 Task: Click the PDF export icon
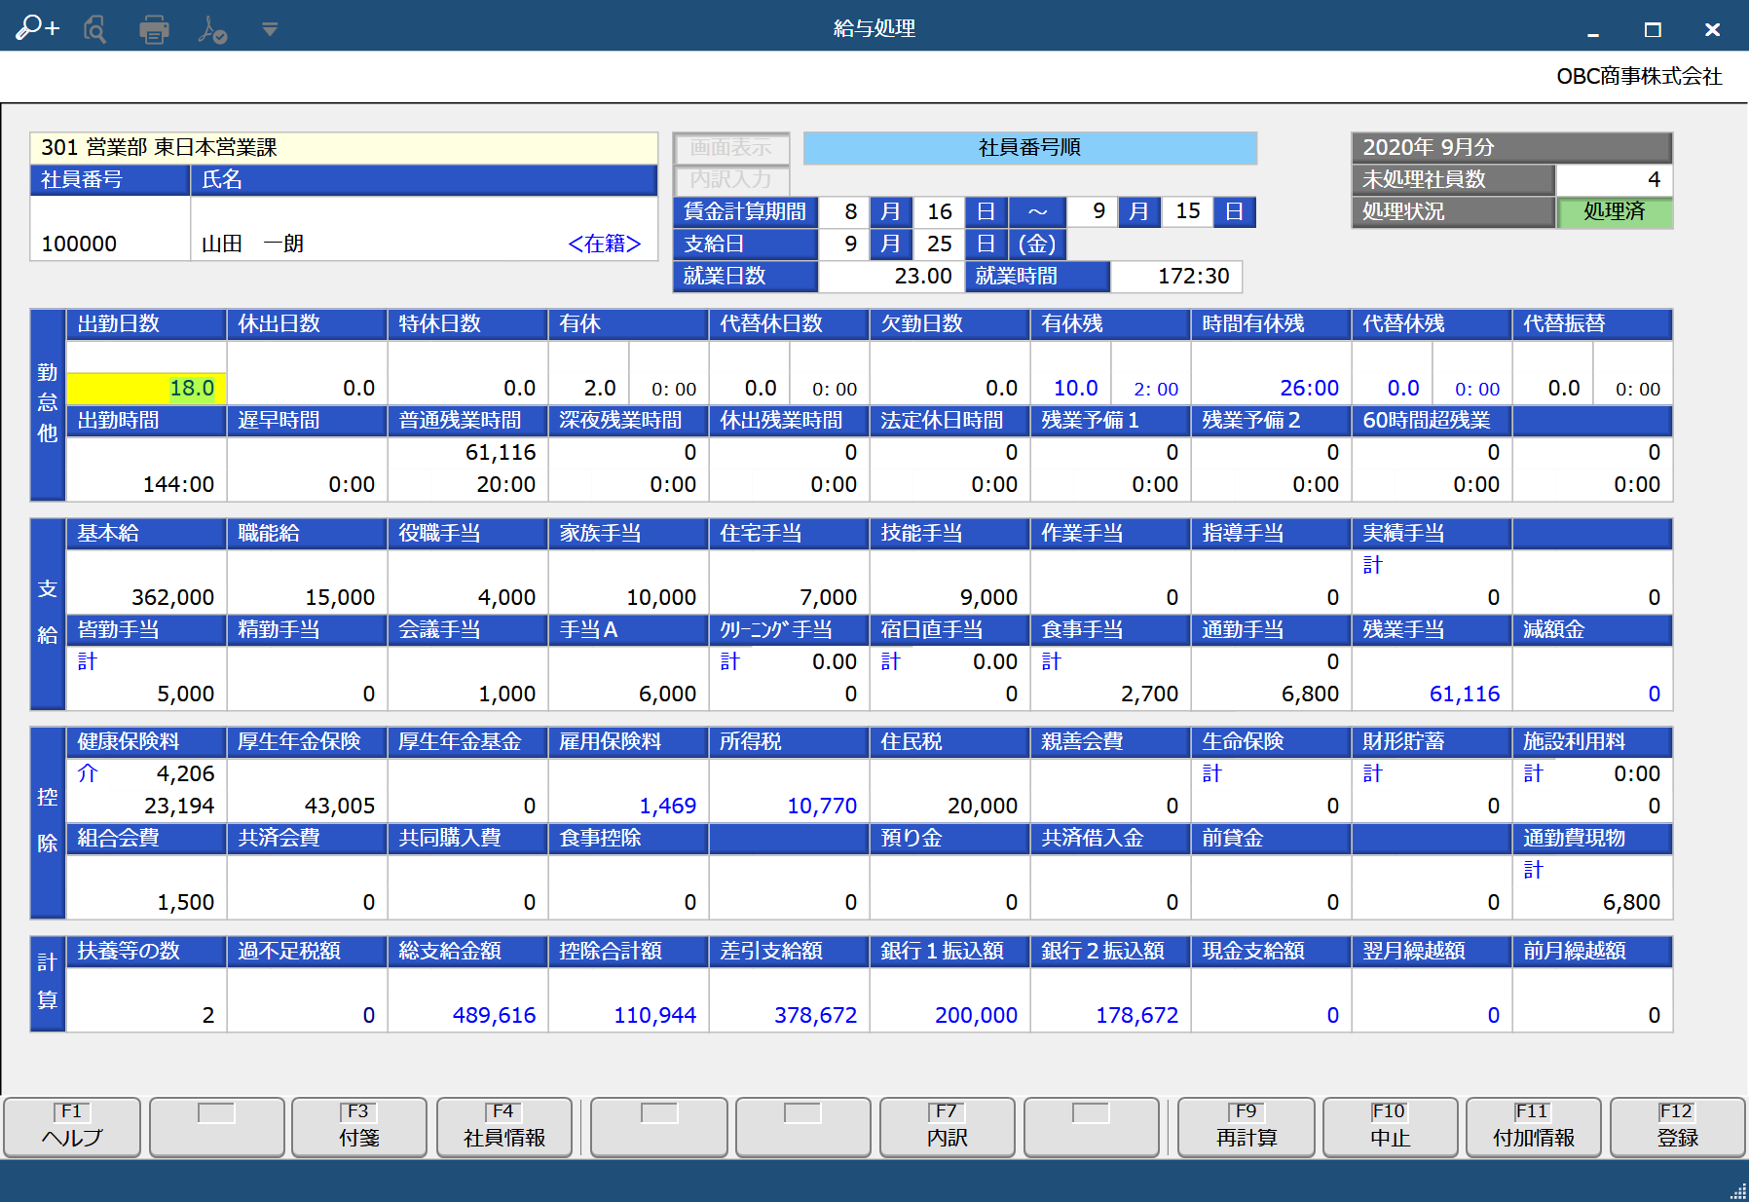tap(211, 29)
